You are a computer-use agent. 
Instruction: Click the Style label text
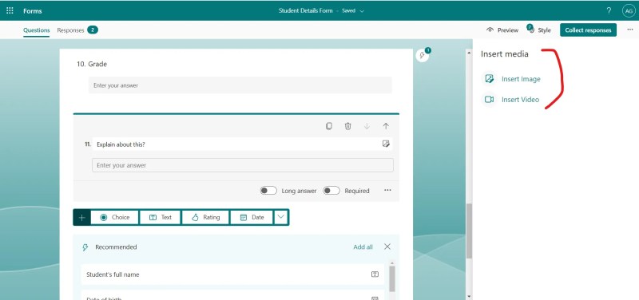pos(544,30)
